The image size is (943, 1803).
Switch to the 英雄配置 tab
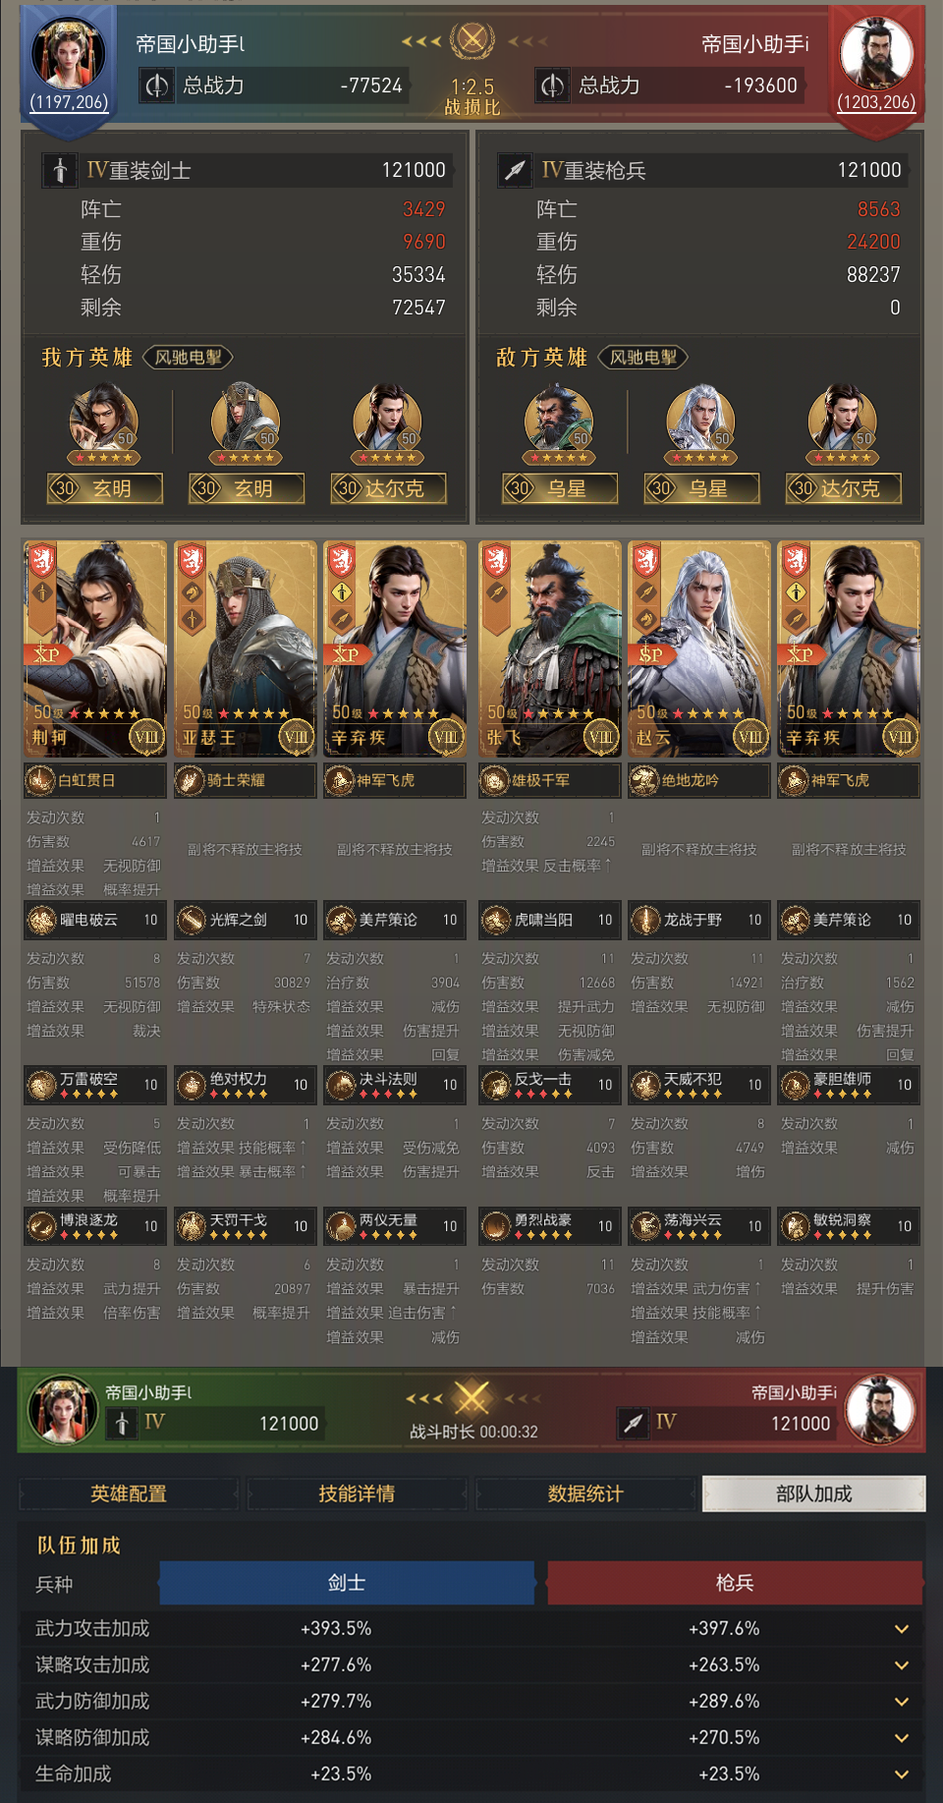click(x=129, y=1493)
